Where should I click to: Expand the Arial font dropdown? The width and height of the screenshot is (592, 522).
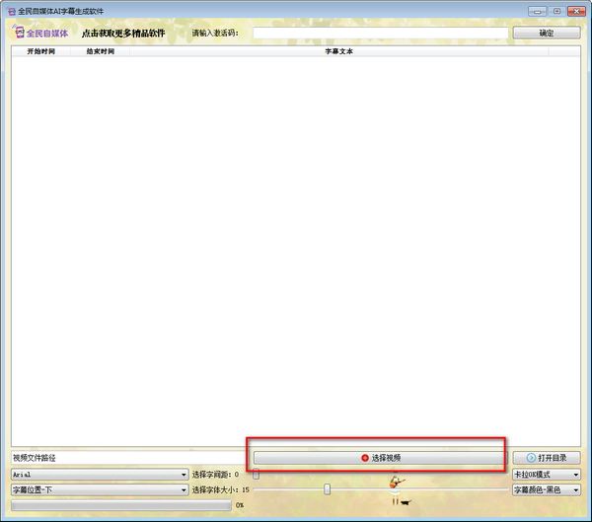[99, 475]
